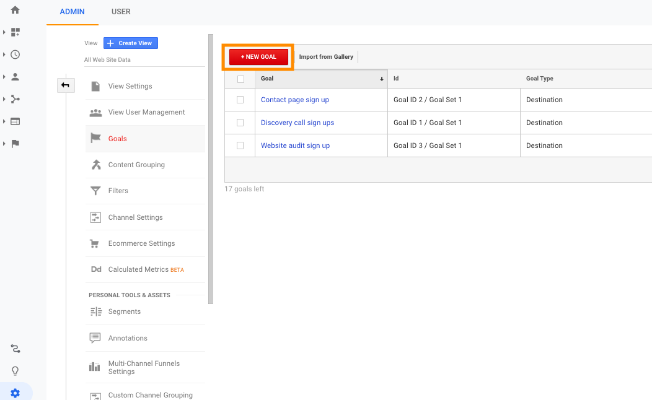Screen dimensions: 652x400
Task: Open the Home icon in the sidebar
Action: click(15, 10)
